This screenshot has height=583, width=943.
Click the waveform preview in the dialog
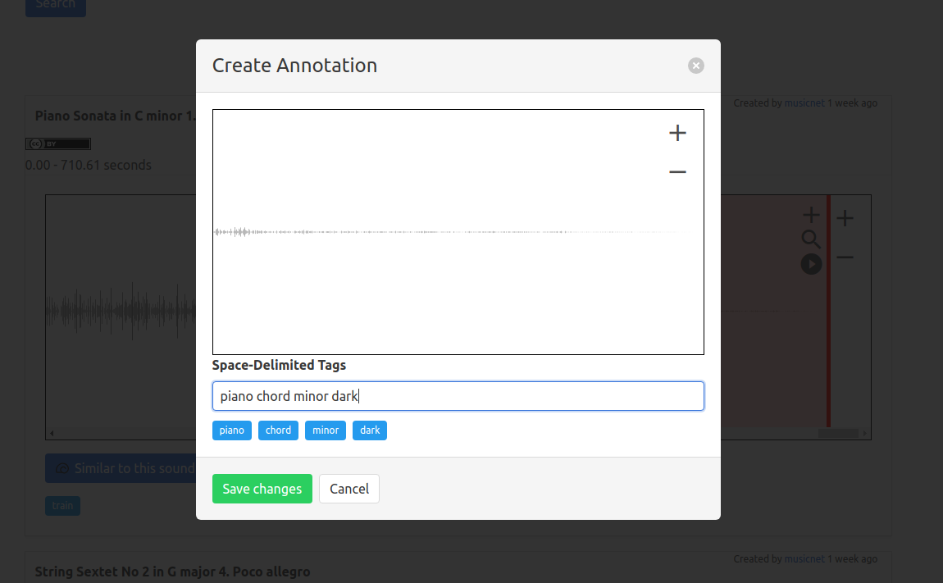tap(458, 232)
